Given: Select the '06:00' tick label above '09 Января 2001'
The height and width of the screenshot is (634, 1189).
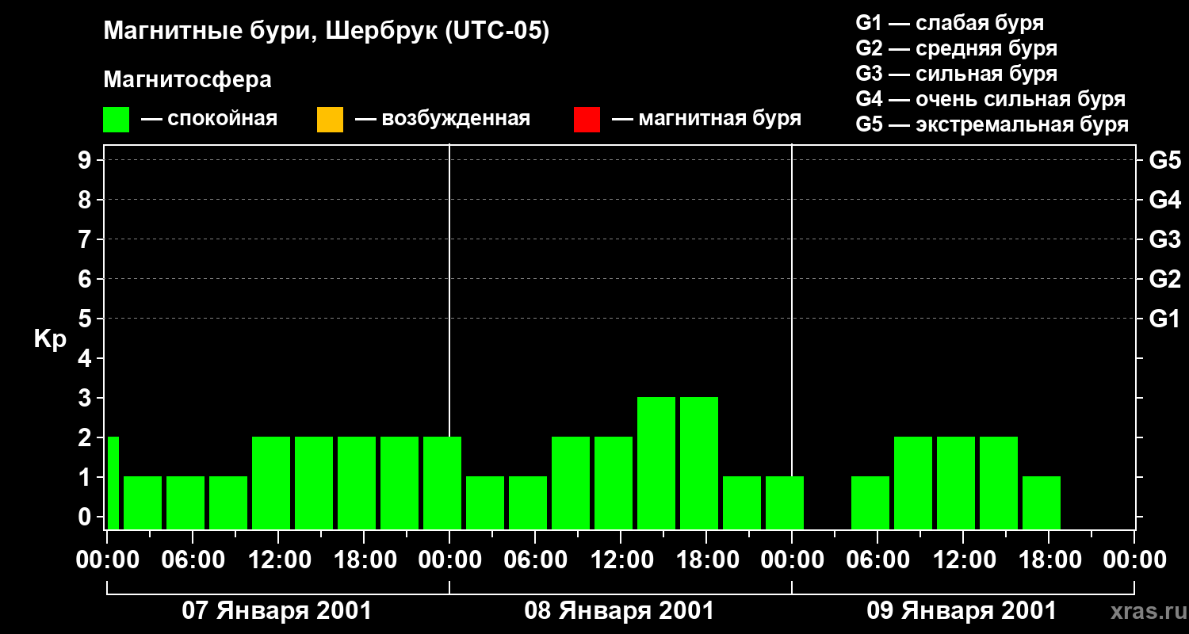Looking at the screenshot, I should (877, 560).
